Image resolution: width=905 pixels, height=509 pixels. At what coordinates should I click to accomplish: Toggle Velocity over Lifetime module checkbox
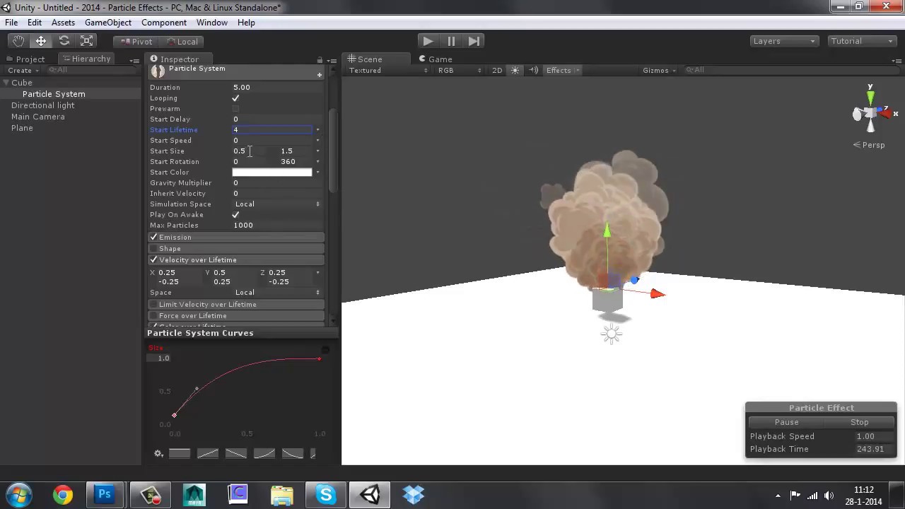pyautogui.click(x=153, y=260)
